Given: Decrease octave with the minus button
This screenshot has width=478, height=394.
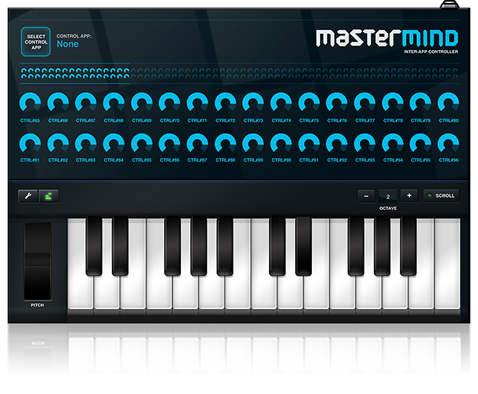Looking at the screenshot, I should click(366, 195).
